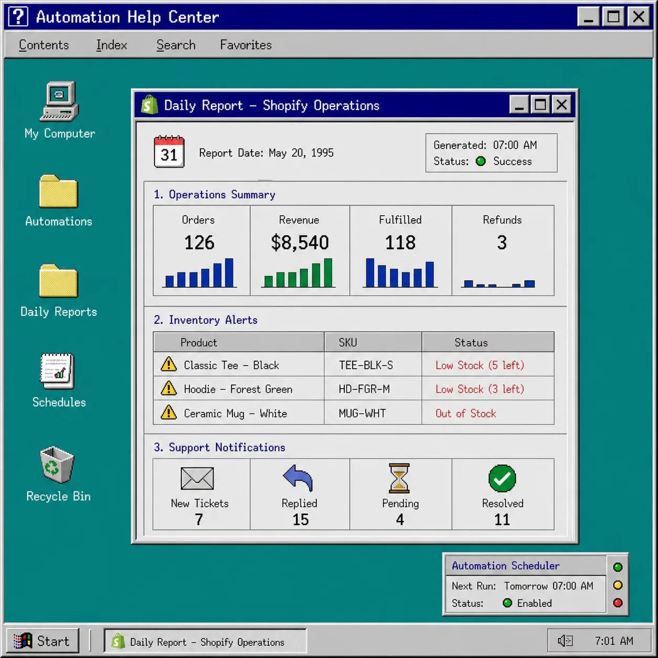The image size is (658, 658).
Task: Click the Resolved green checkmark icon
Action: coord(502,478)
